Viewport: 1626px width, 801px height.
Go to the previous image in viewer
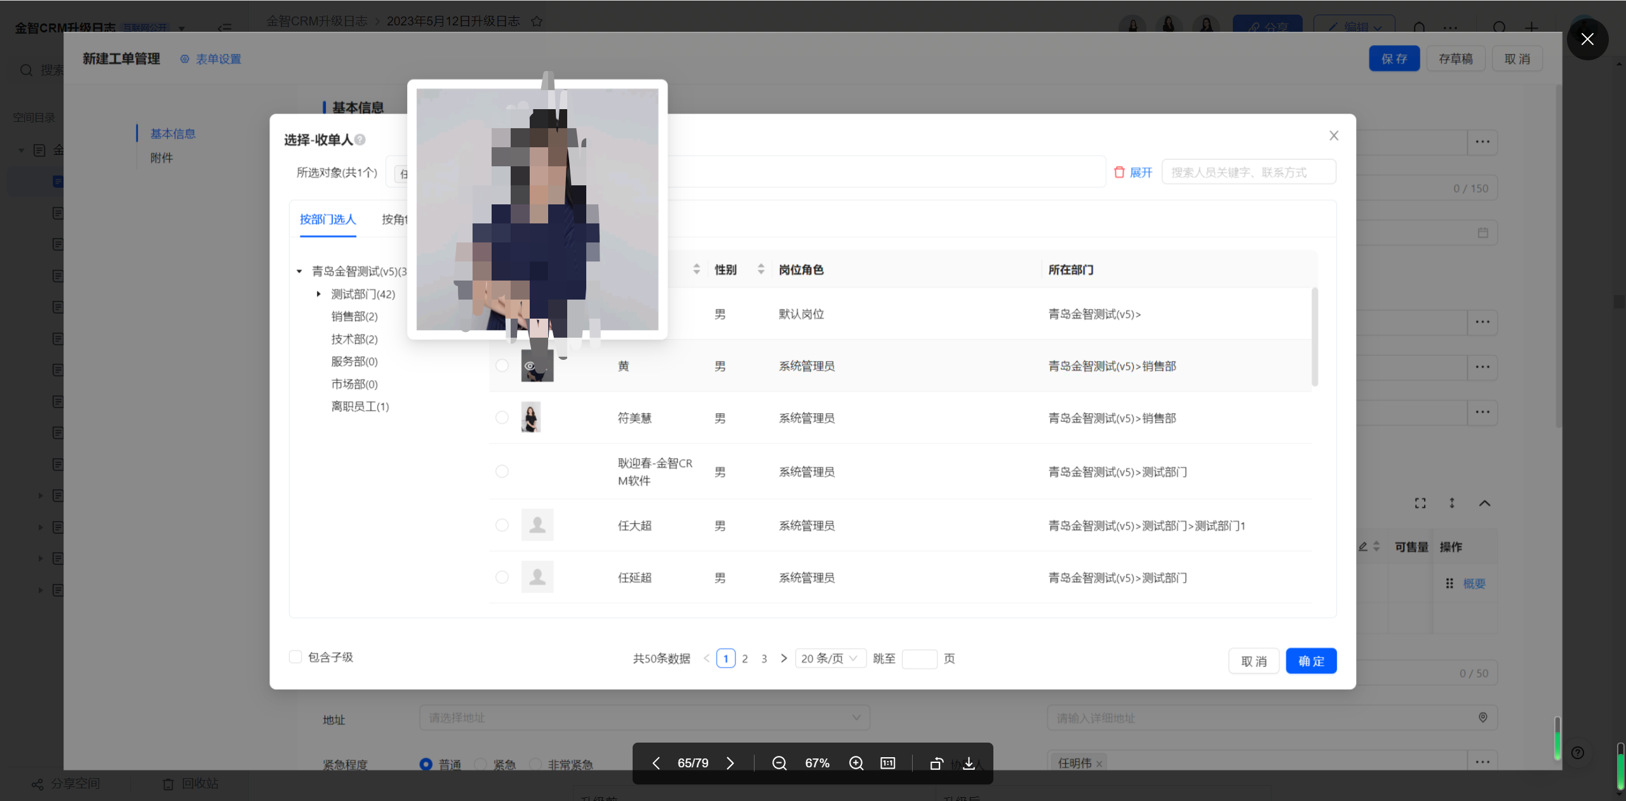pyautogui.click(x=656, y=763)
